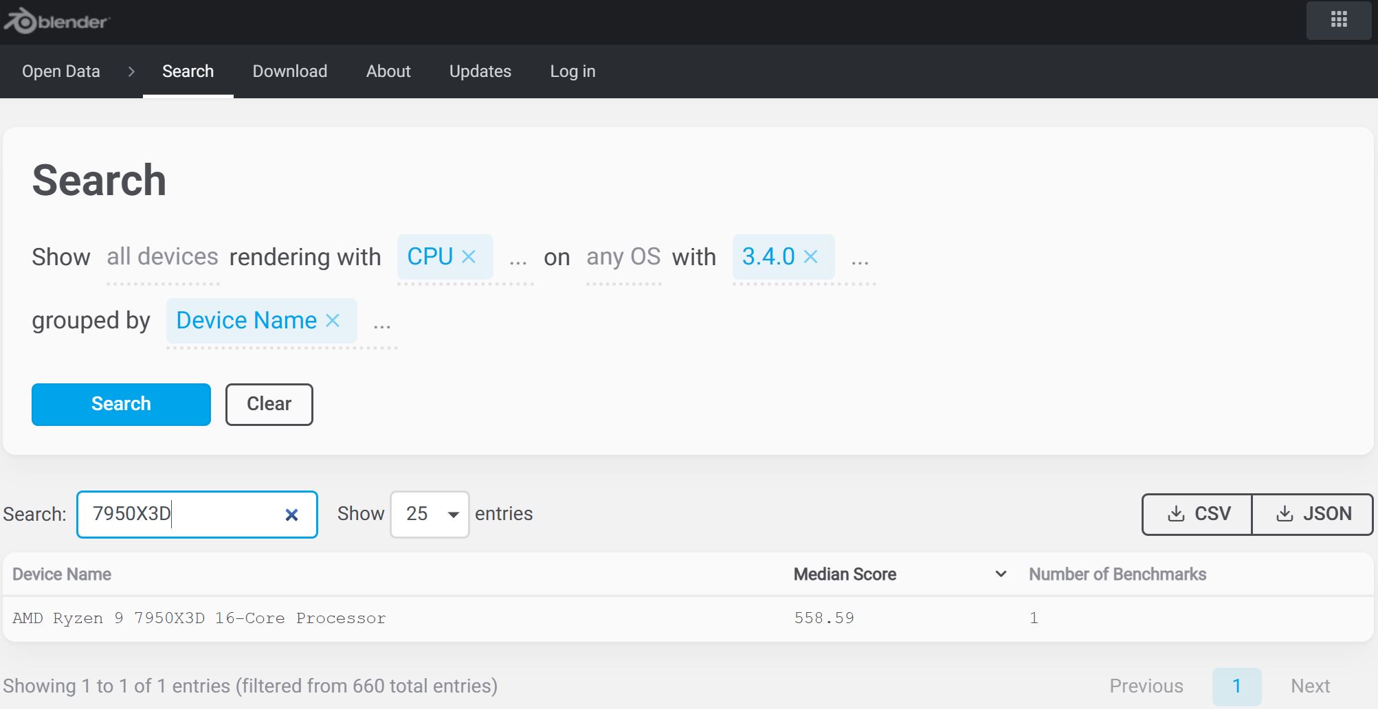The image size is (1378, 709).
Task: Remove the CPU filter with its X
Action: 469,256
